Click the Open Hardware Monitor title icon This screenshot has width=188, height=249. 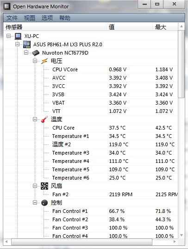7,6
